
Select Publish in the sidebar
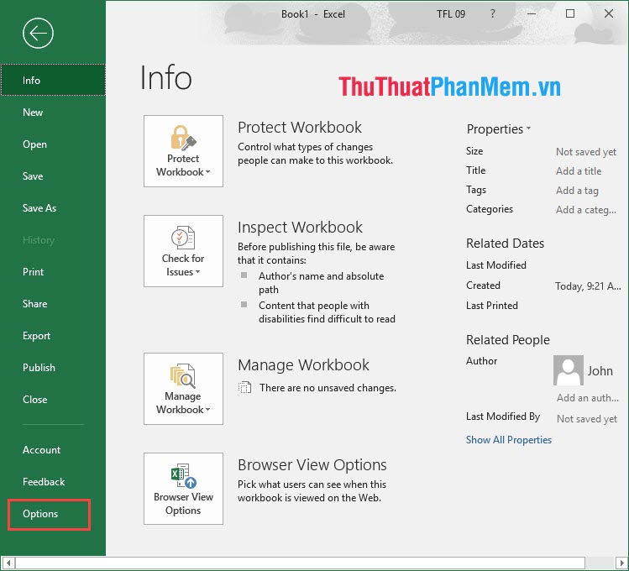(x=53, y=368)
